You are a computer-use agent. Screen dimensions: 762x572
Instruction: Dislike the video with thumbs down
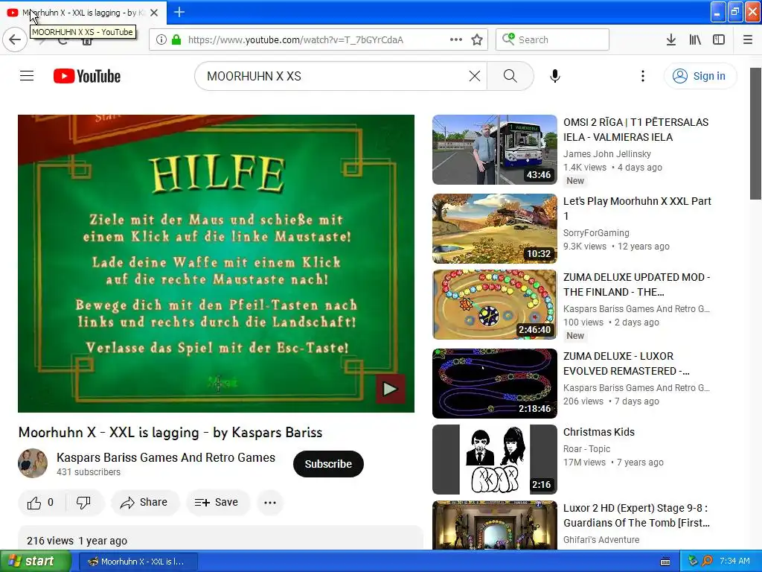(83, 503)
